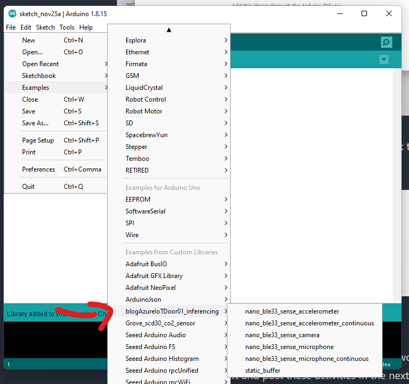
Task: Expand the Adafruit BusIO examples submenu
Action: pyautogui.click(x=169, y=264)
